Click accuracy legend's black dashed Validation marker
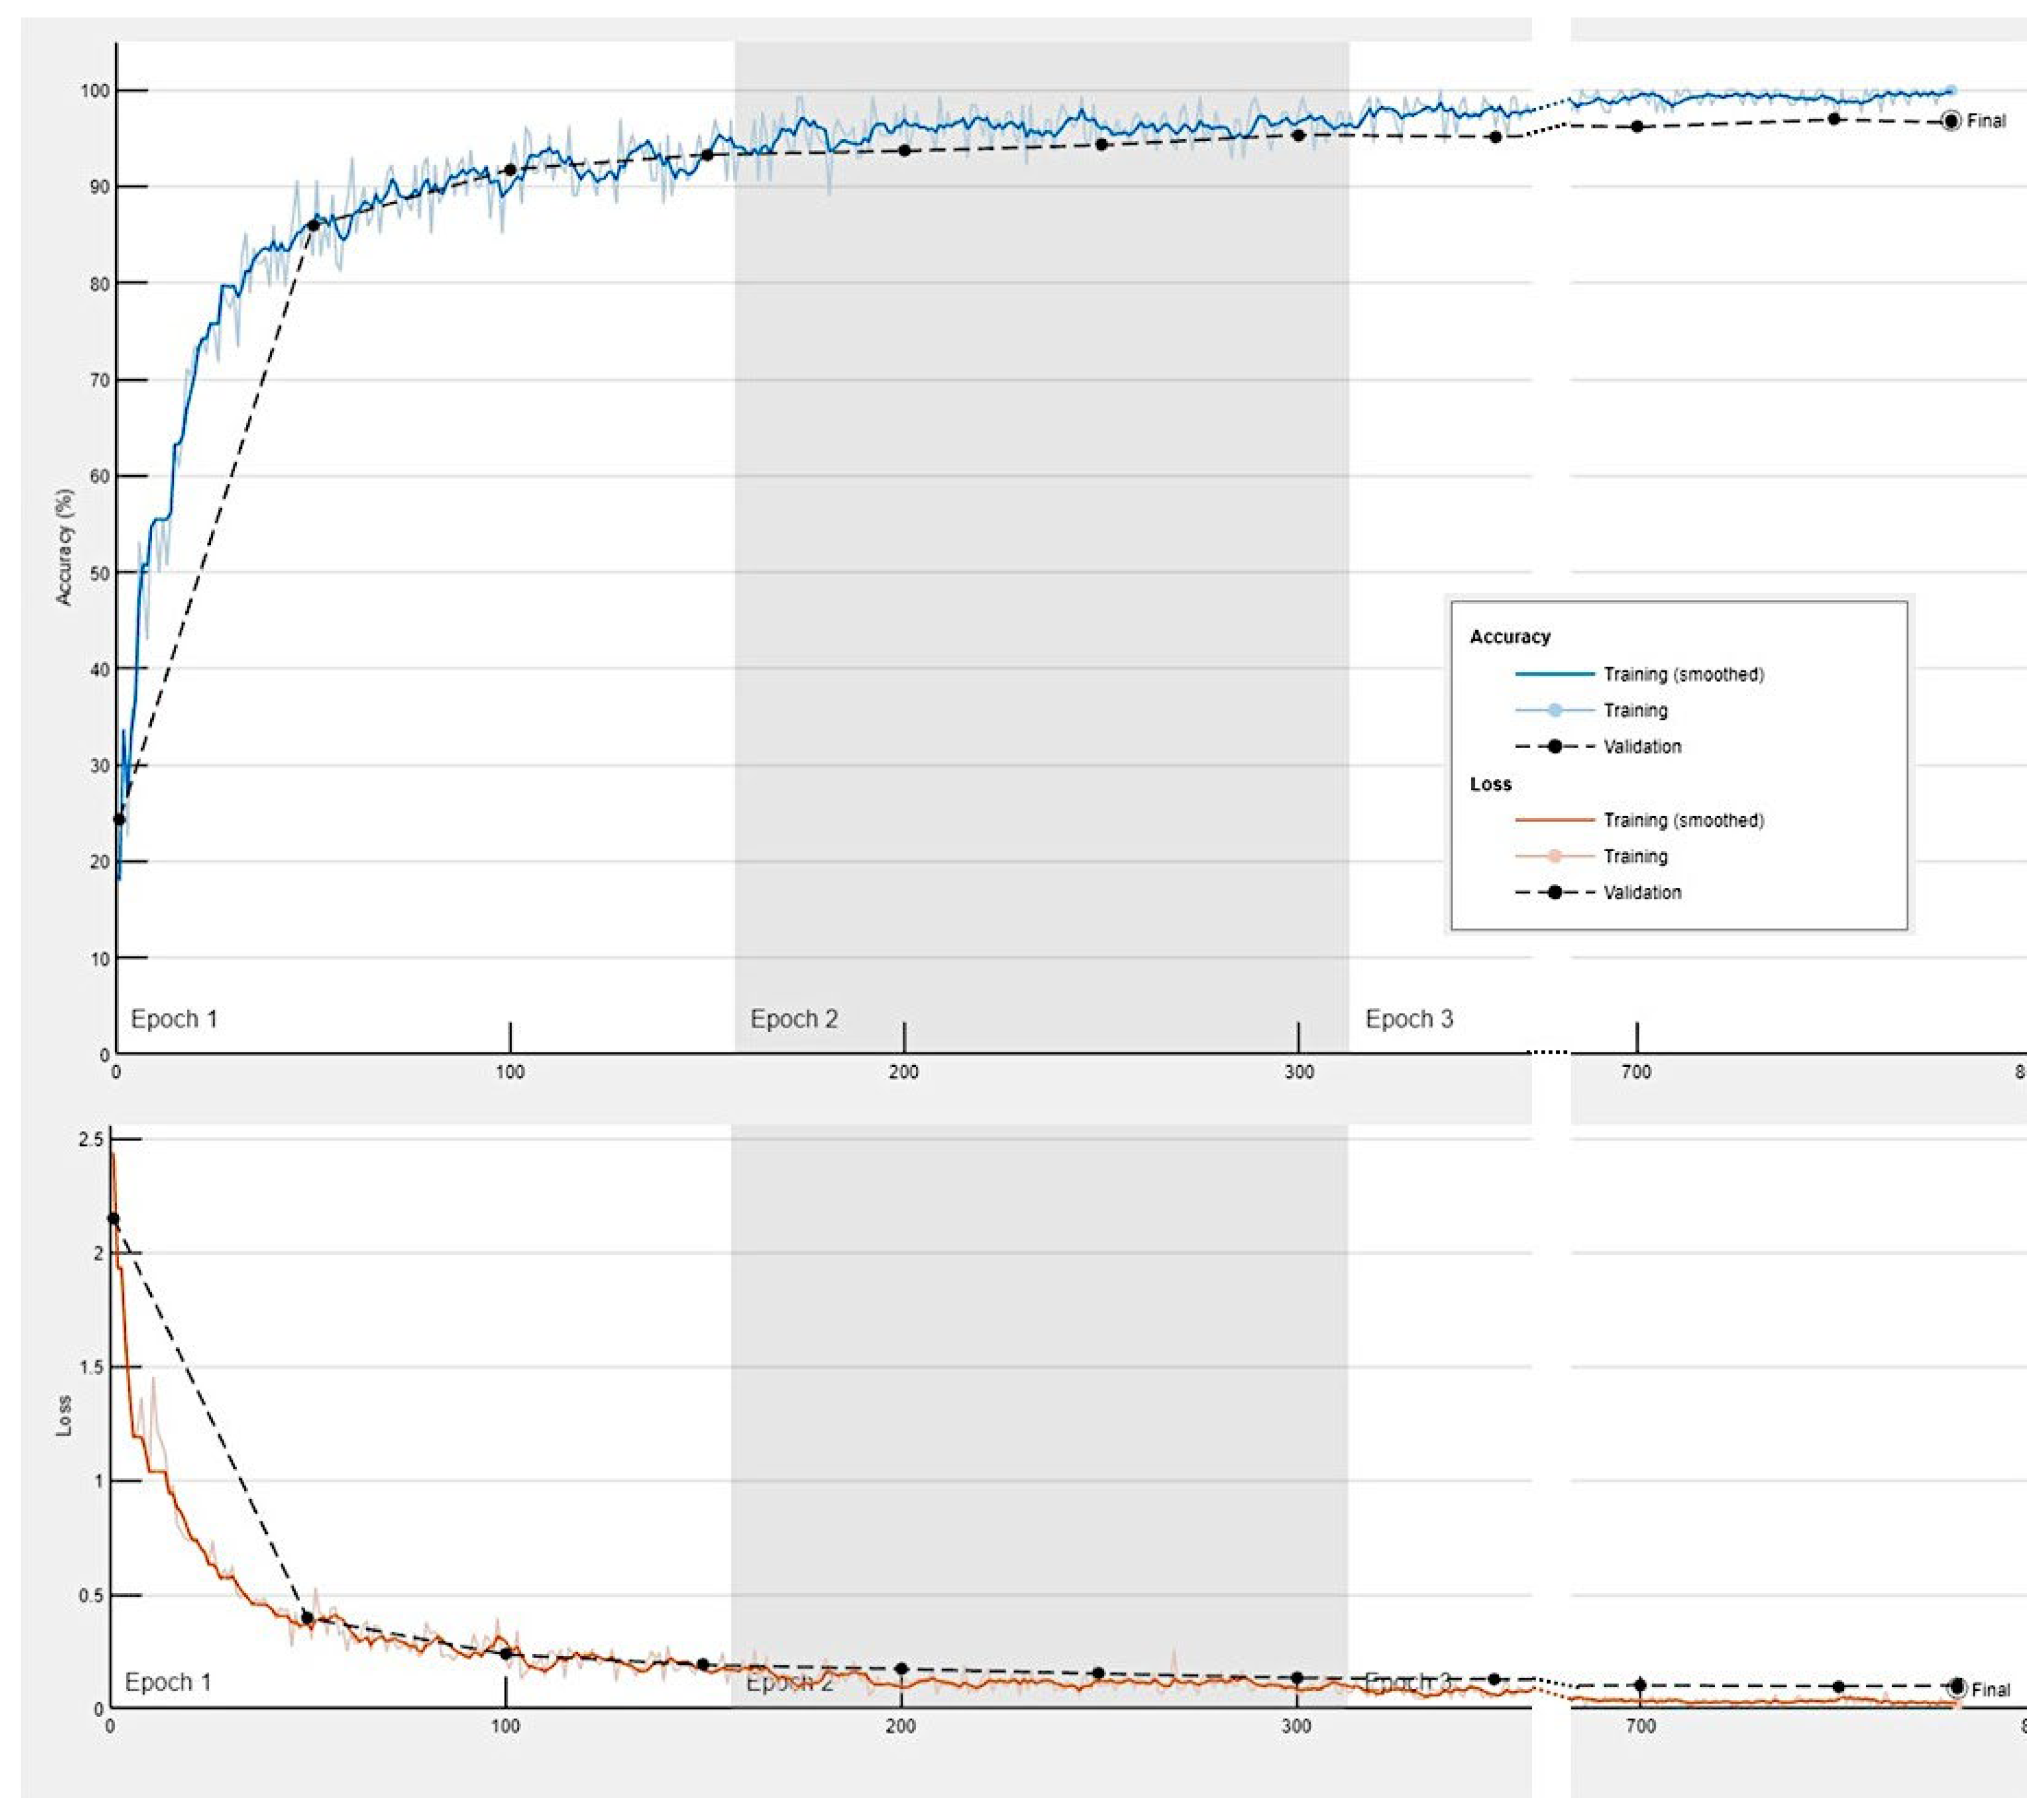2044x1818 pixels. coord(1554,746)
